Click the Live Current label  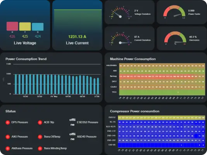pyautogui.click(x=77, y=43)
